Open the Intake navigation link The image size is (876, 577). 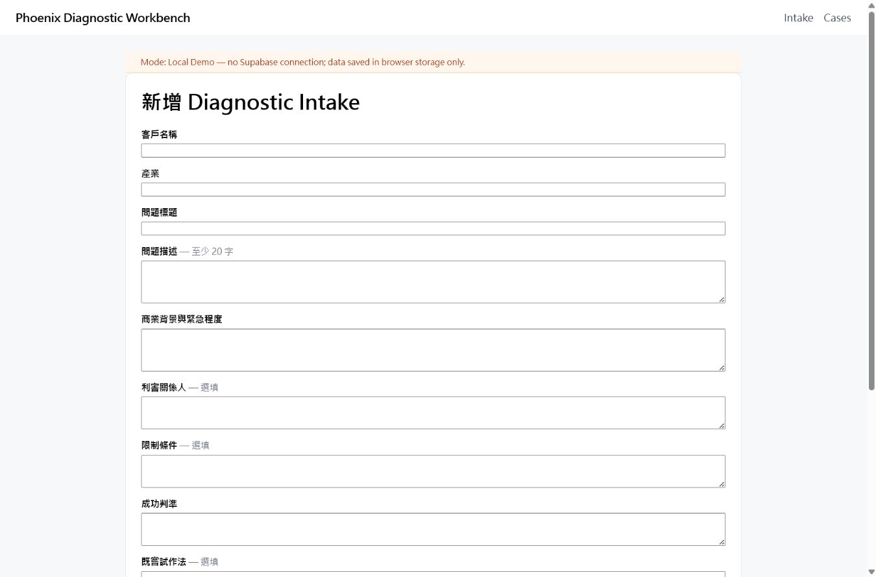[x=798, y=18]
